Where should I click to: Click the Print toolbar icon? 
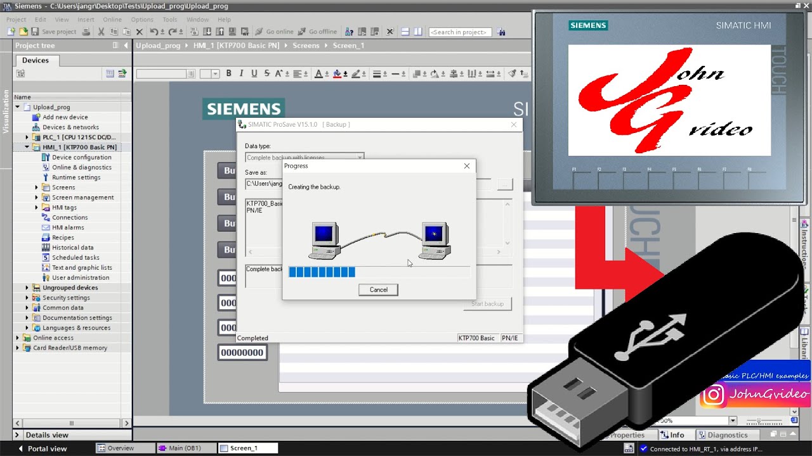pyautogui.click(x=86, y=32)
